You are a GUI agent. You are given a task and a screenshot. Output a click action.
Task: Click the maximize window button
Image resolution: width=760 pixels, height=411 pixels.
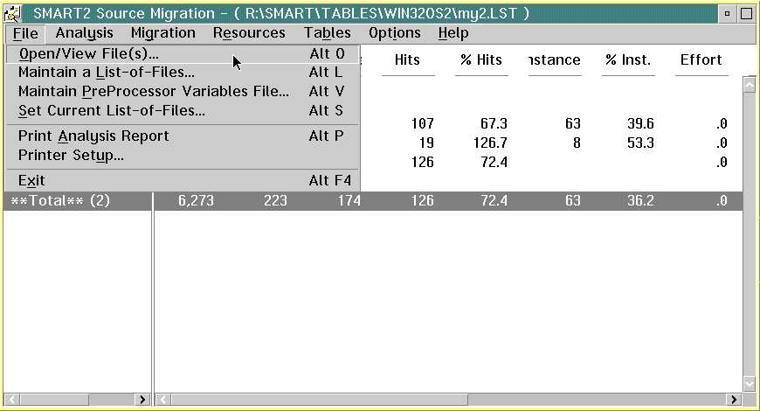pos(746,13)
